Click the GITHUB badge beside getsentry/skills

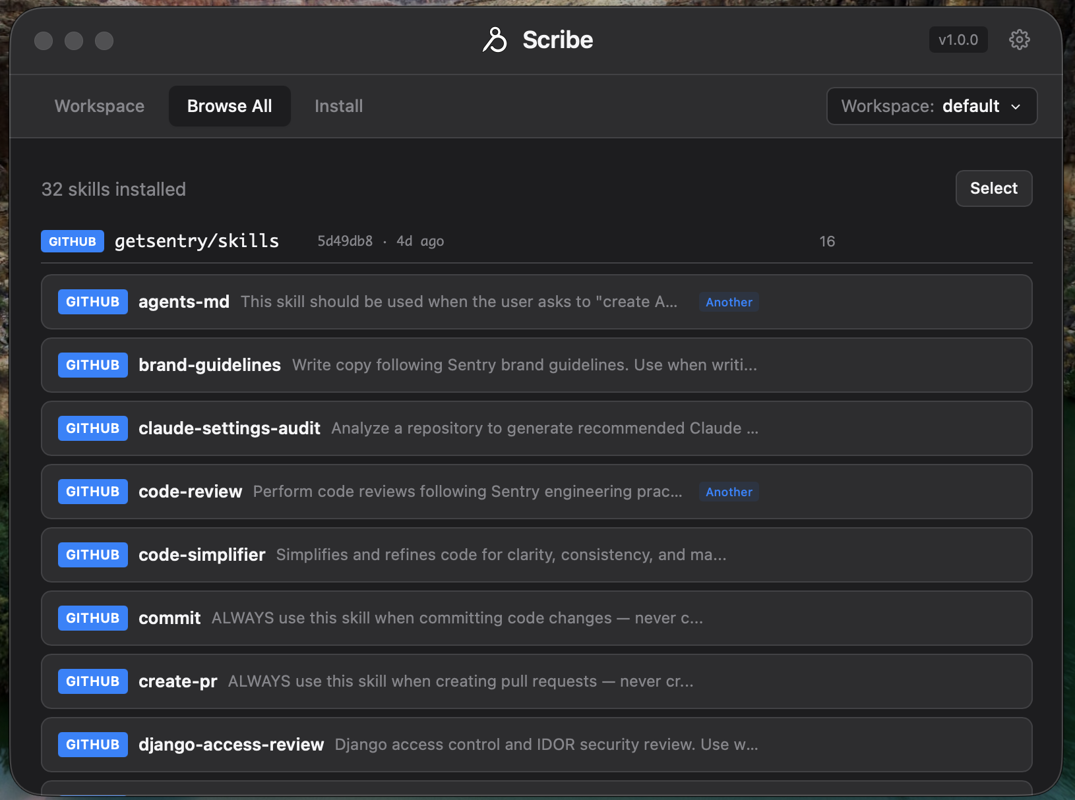72,241
